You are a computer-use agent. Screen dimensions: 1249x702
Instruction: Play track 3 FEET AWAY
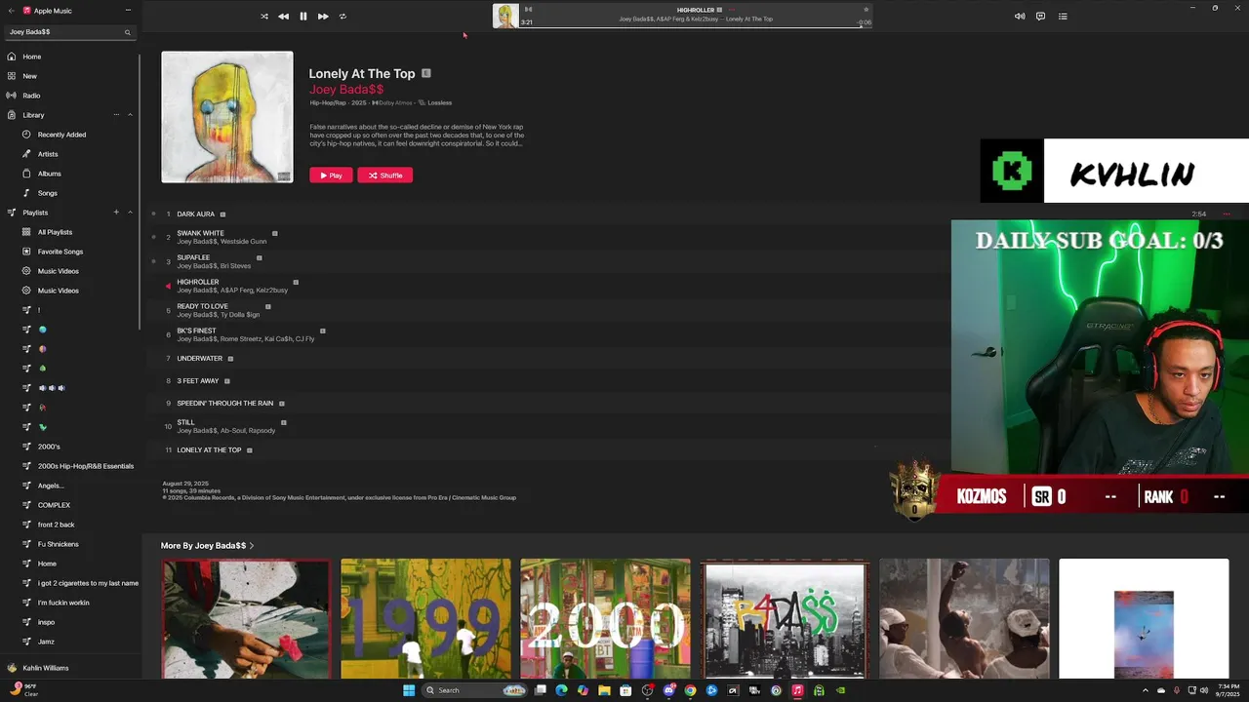coord(198,381)
